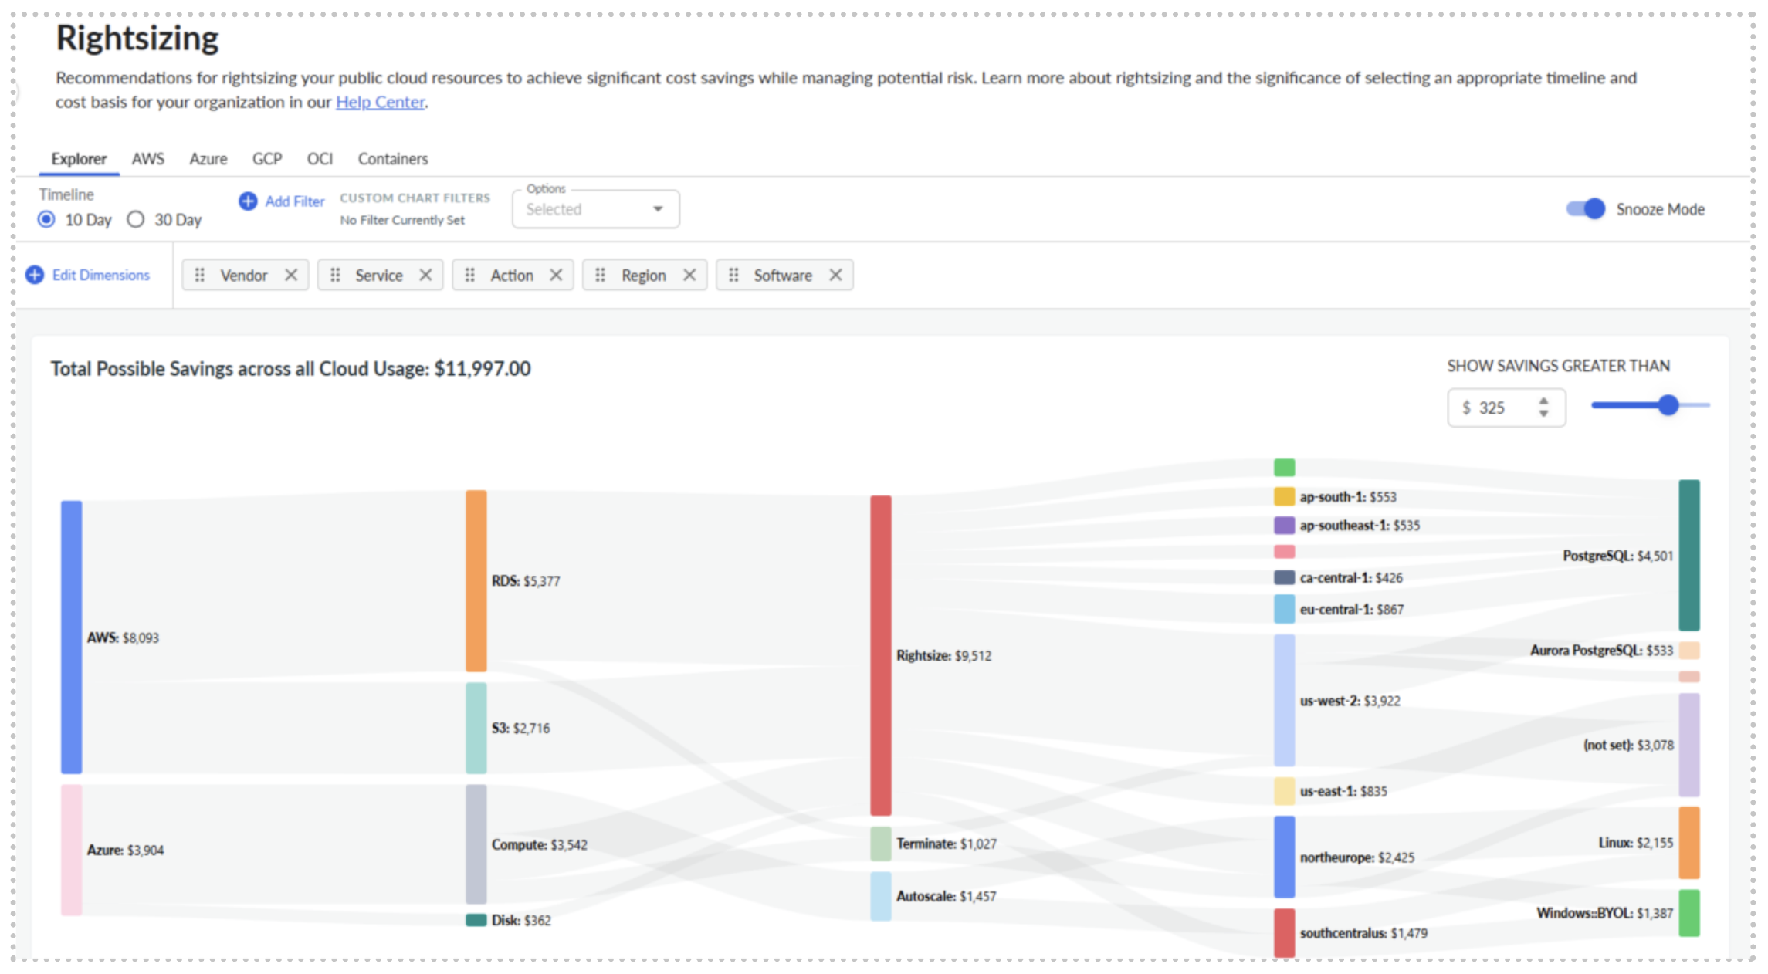Remove the Action dimension with its X icon
Screen dimensions: 1768x974
point(557,275)
